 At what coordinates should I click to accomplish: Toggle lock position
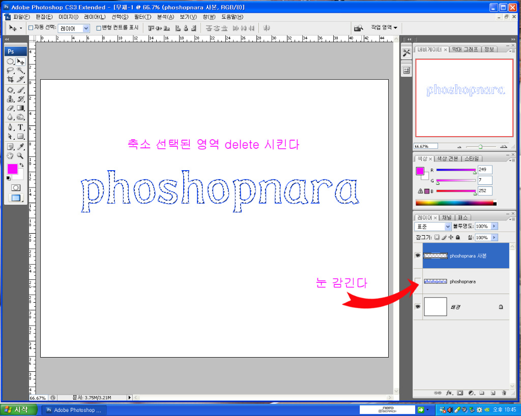[451, 237]
